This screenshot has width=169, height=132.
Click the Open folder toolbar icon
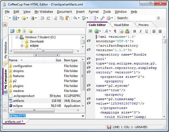(x=24, y=18)
